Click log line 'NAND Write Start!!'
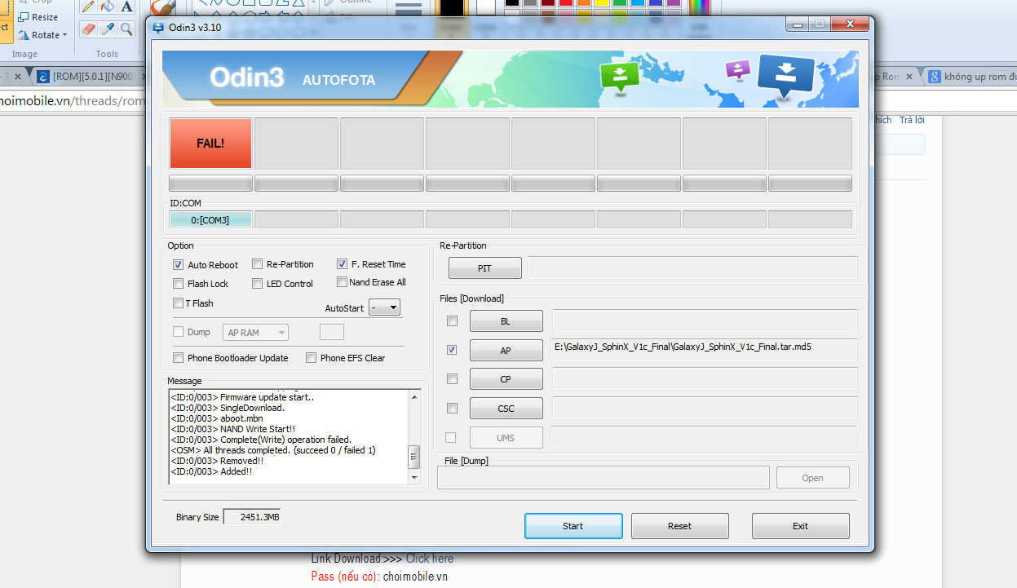Image resolution: width=1017 pixels, height=588 pixels. (232, 429)
